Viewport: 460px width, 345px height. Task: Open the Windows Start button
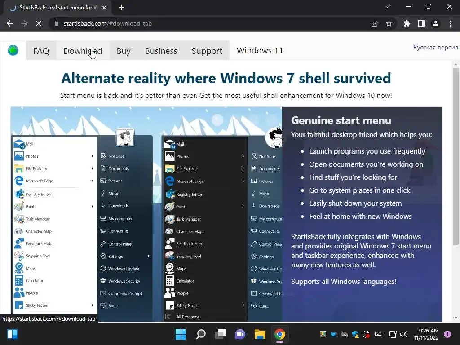(181, 334)
